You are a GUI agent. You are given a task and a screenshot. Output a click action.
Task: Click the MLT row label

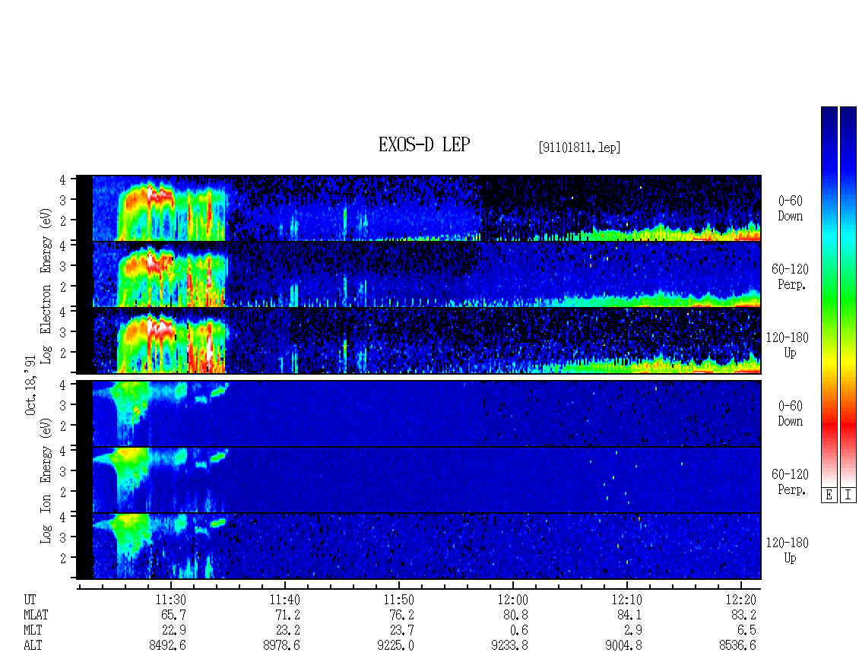click(33, 631)
